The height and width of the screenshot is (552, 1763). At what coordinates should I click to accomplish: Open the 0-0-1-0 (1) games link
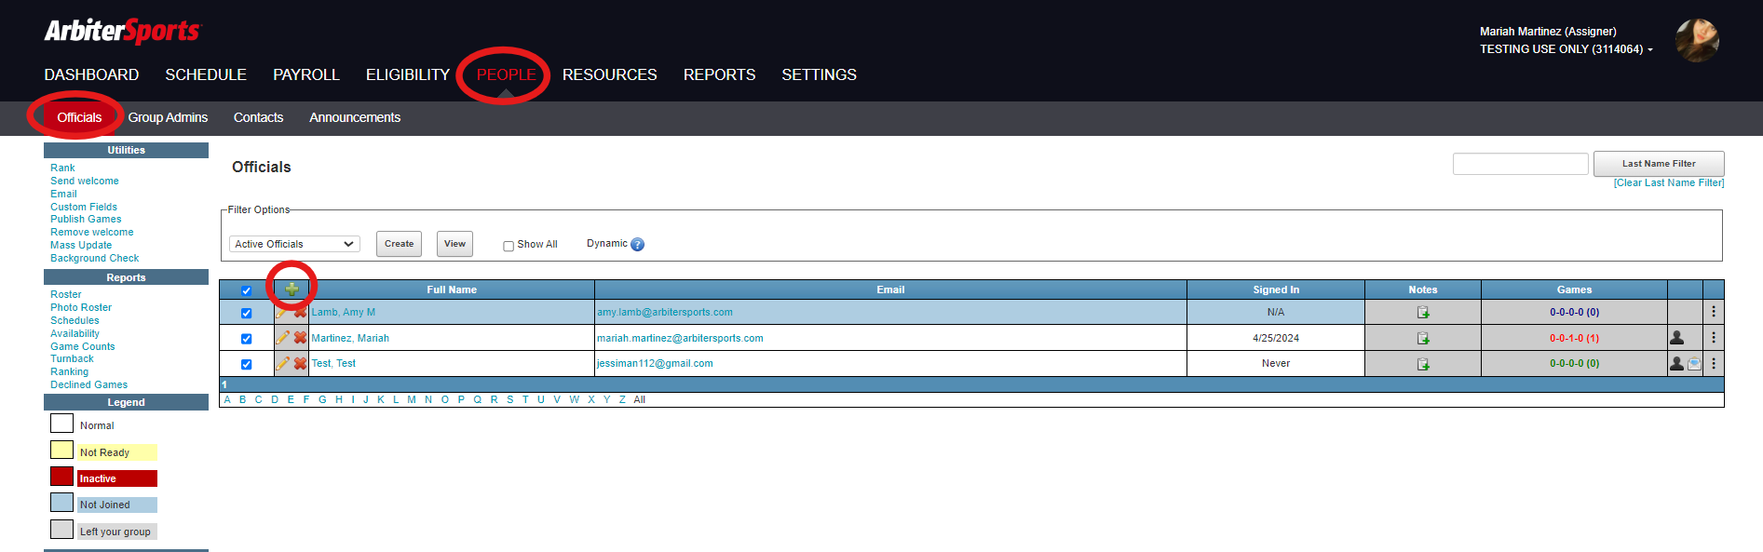pyautogui.click(x=1575, y=339)
